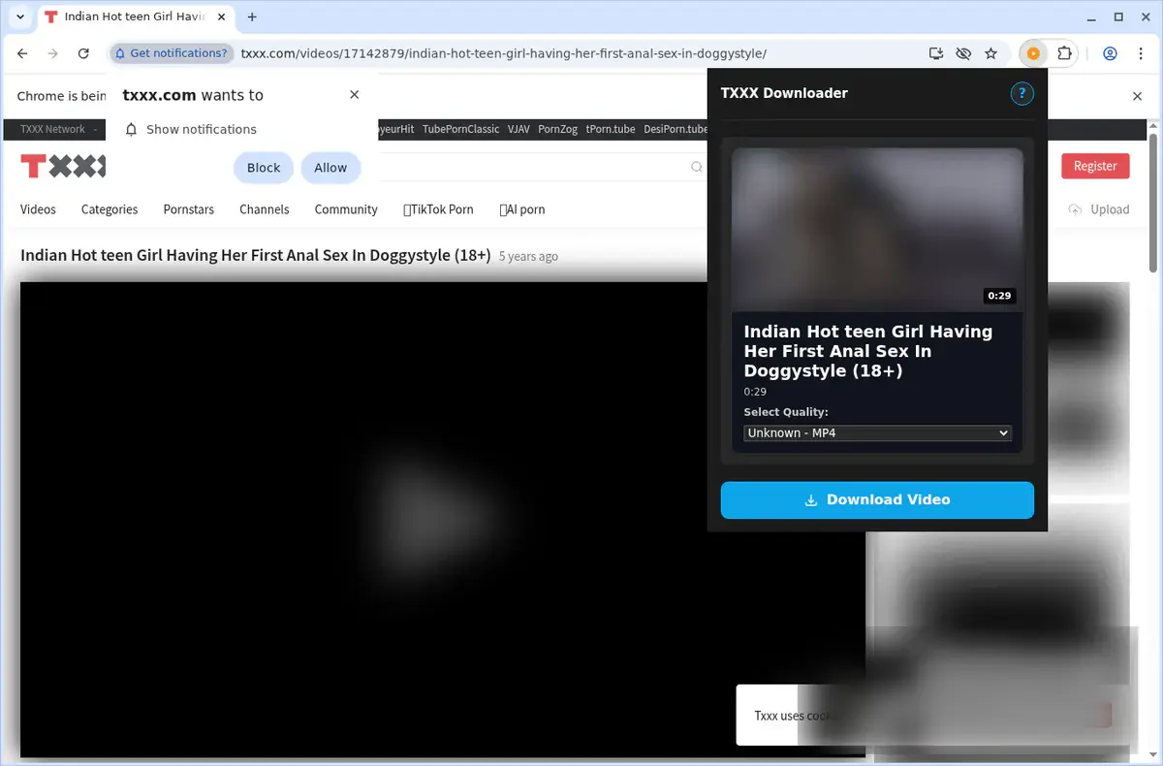The image size is (1163, 766).
Task: Allow notifications from the site
Action: 330,168
